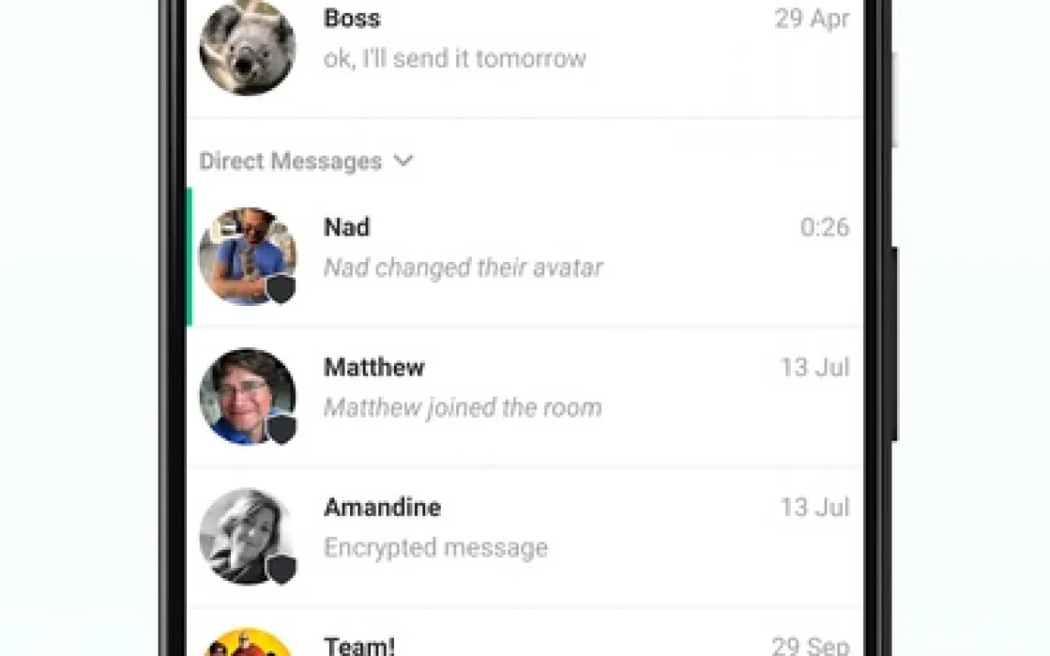Open Matthew's avatar picture

(x=247, y=396)
